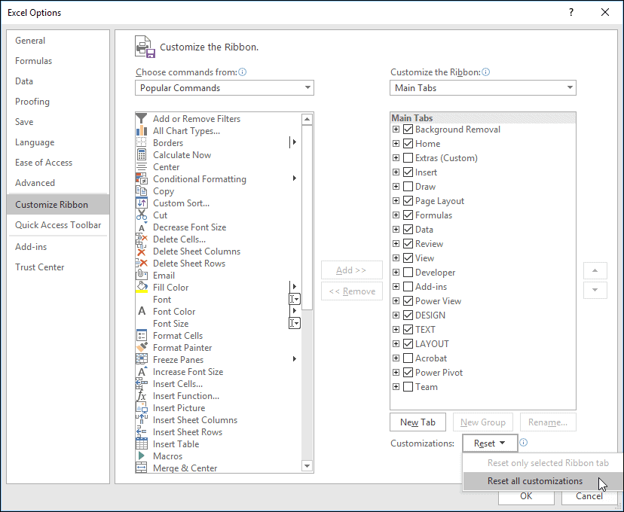Open the Customize the Ribbon Main Tabs dropdown
The width and height of the screenshot is (624, 512).
pos(483,88)
